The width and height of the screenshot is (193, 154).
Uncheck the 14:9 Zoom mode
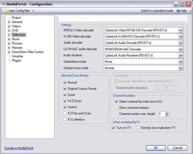click(x=65, y=101)
